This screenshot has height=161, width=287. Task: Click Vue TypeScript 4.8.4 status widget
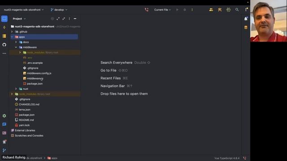click(227, 158)
